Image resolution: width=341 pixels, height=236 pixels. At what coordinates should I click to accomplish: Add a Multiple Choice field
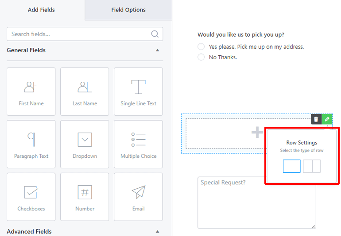pyautogui.click(x=138, y=144)
